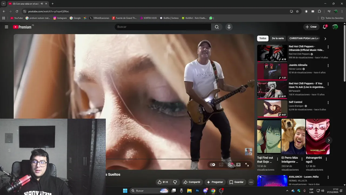
Task: Open Chrome media controls icon
Action: coord(329,11)
